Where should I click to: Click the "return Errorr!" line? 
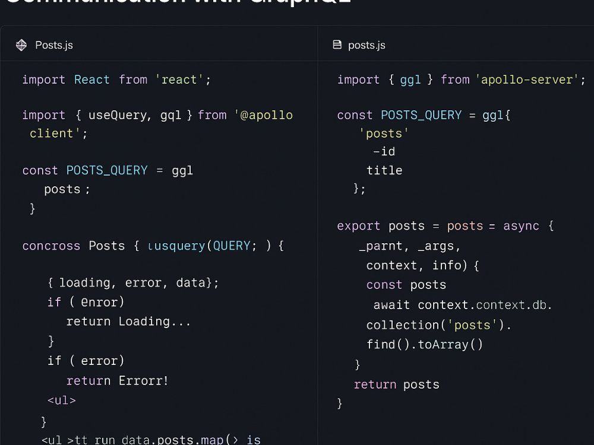[117, 381]
